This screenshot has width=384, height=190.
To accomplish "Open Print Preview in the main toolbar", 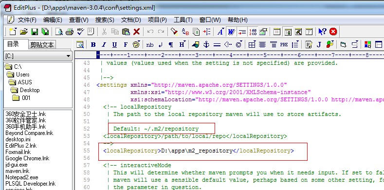I will coord(59,32).
